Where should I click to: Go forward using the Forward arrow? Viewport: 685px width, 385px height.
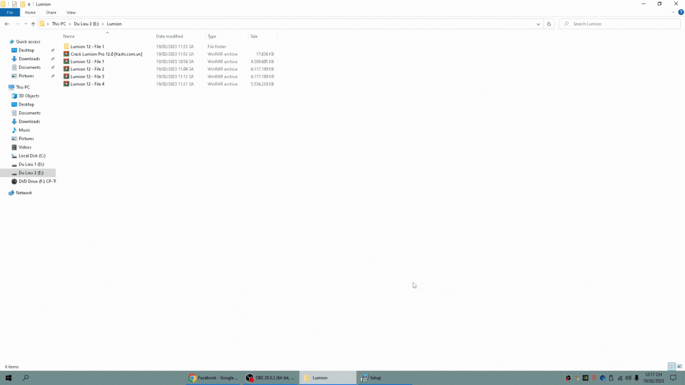(17, 24)
